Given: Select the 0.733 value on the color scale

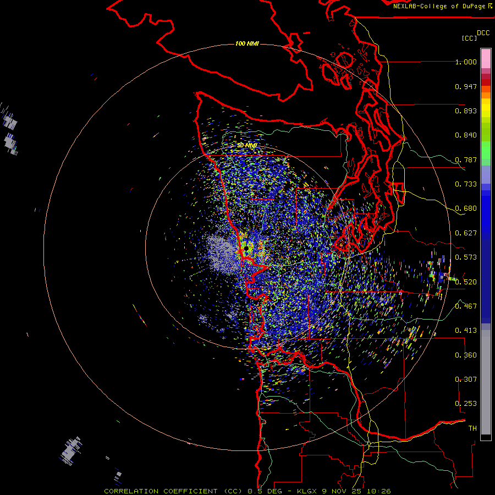Looking at the screenshot, I should click(466, 184).
